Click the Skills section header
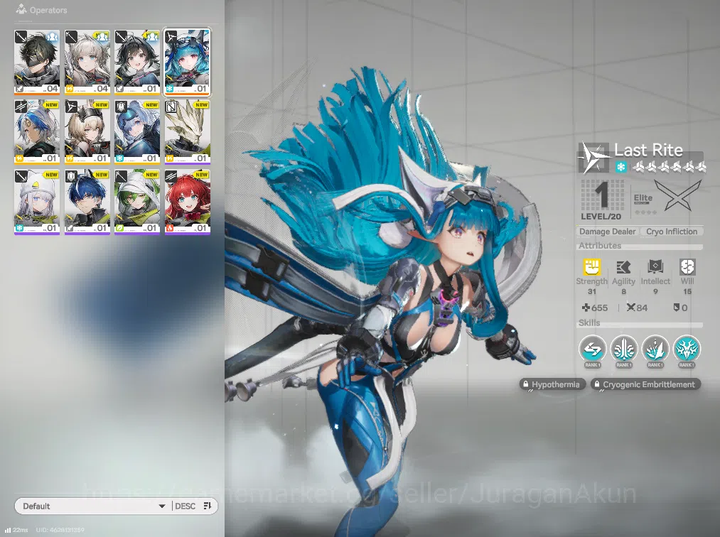 tap(589, 323)
